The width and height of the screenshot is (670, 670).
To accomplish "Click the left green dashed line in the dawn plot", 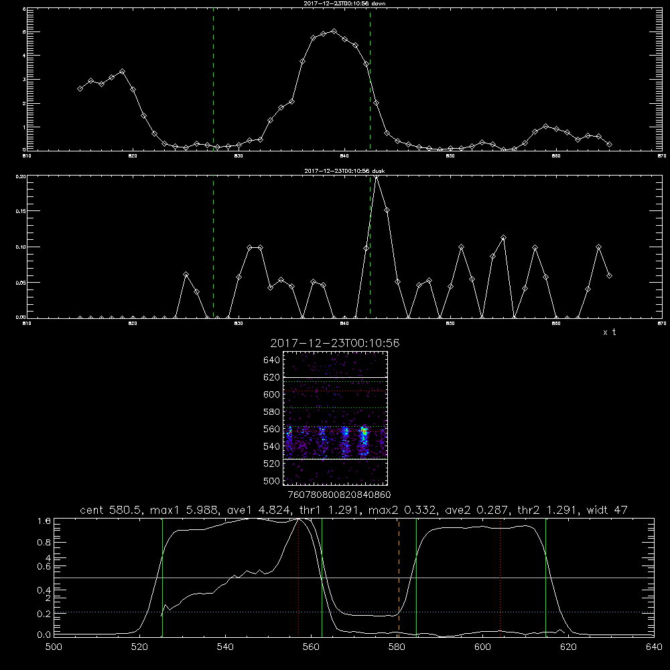I will pyautogui.click(x=213, y=79).
